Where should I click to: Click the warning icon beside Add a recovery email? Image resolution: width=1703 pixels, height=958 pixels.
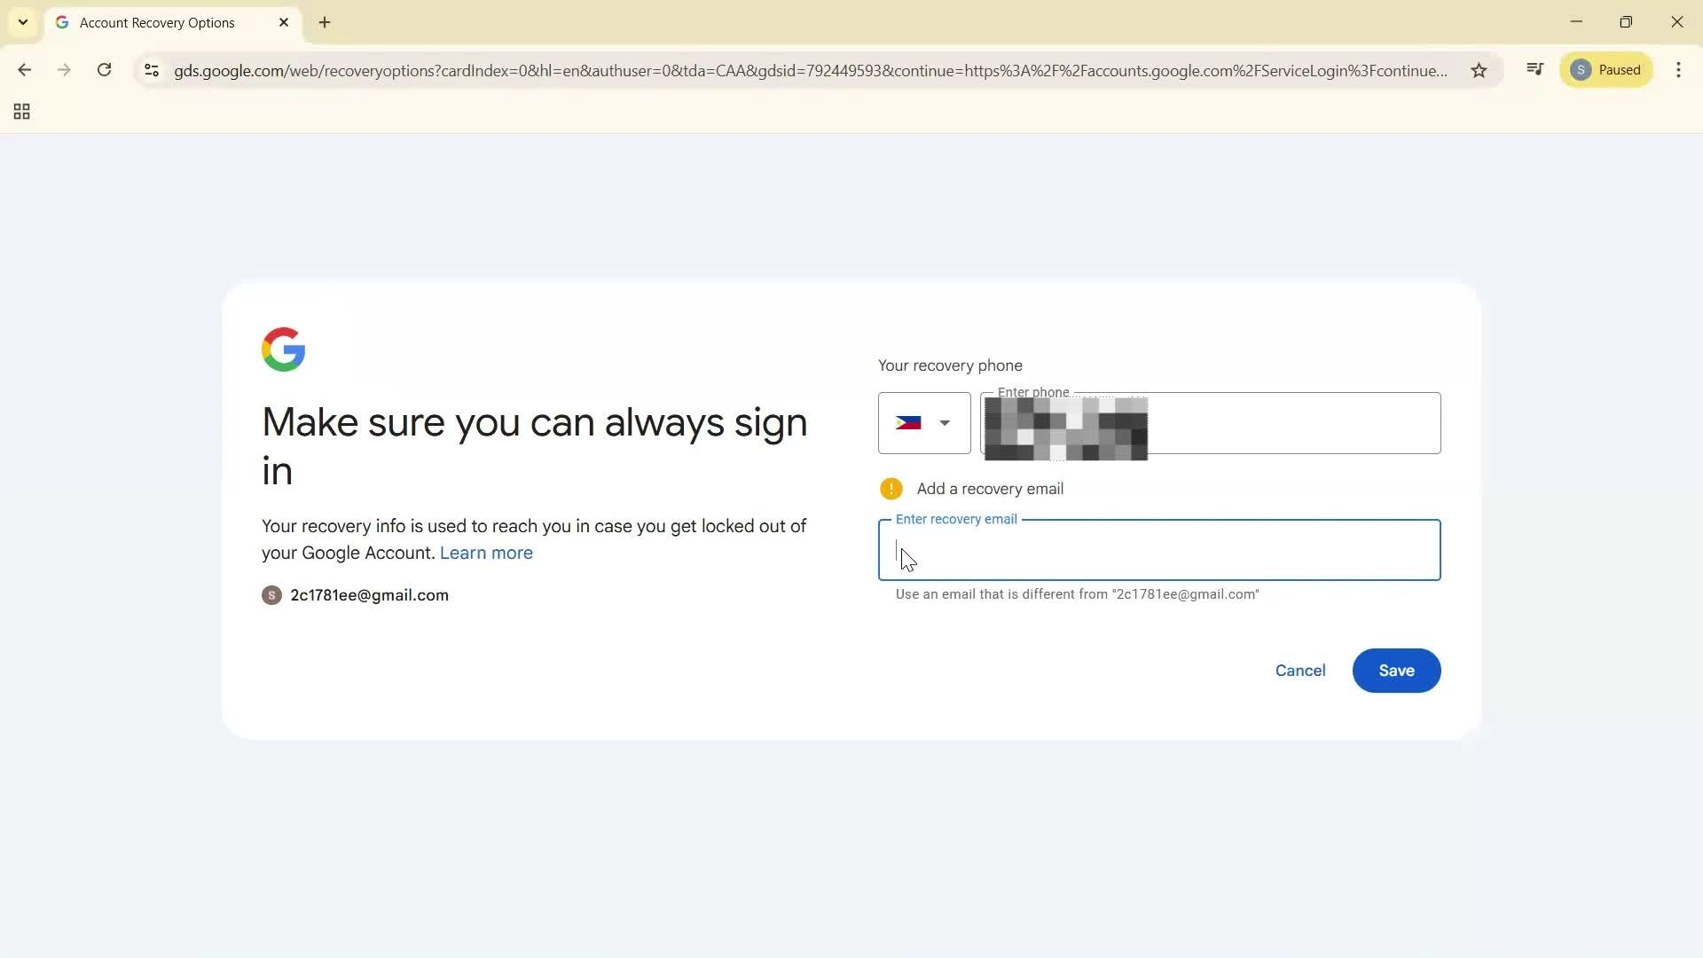click(x=891, y=489)
